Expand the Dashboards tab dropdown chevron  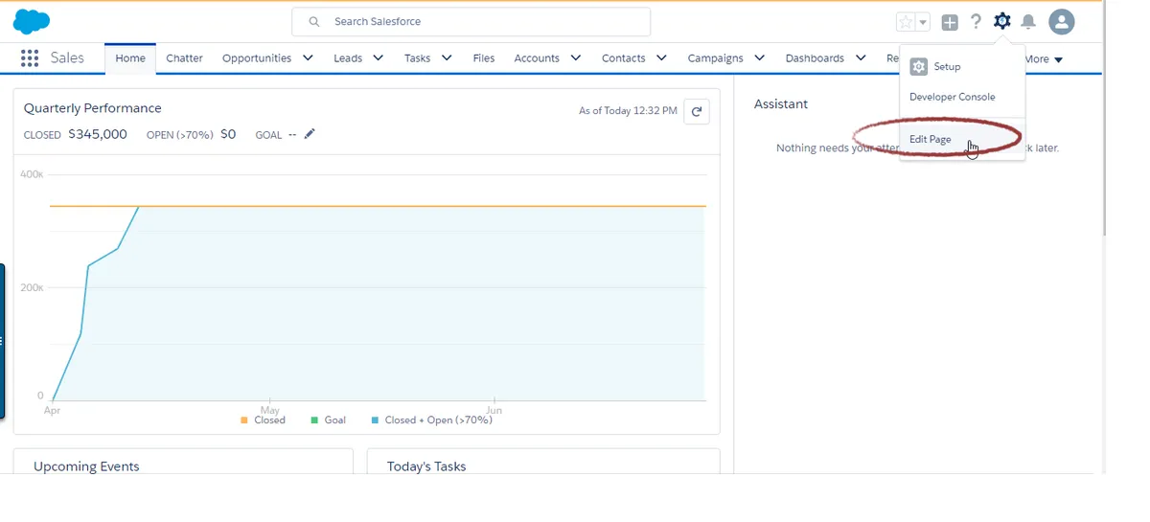point(861,58)
